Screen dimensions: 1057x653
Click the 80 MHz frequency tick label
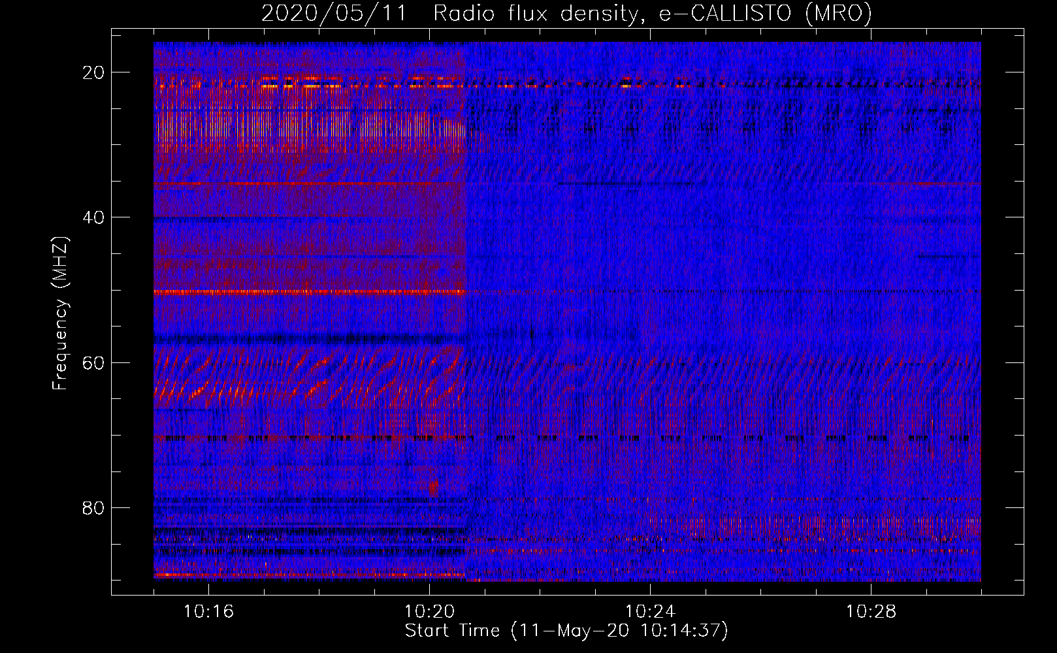click(x=93, y=507)
